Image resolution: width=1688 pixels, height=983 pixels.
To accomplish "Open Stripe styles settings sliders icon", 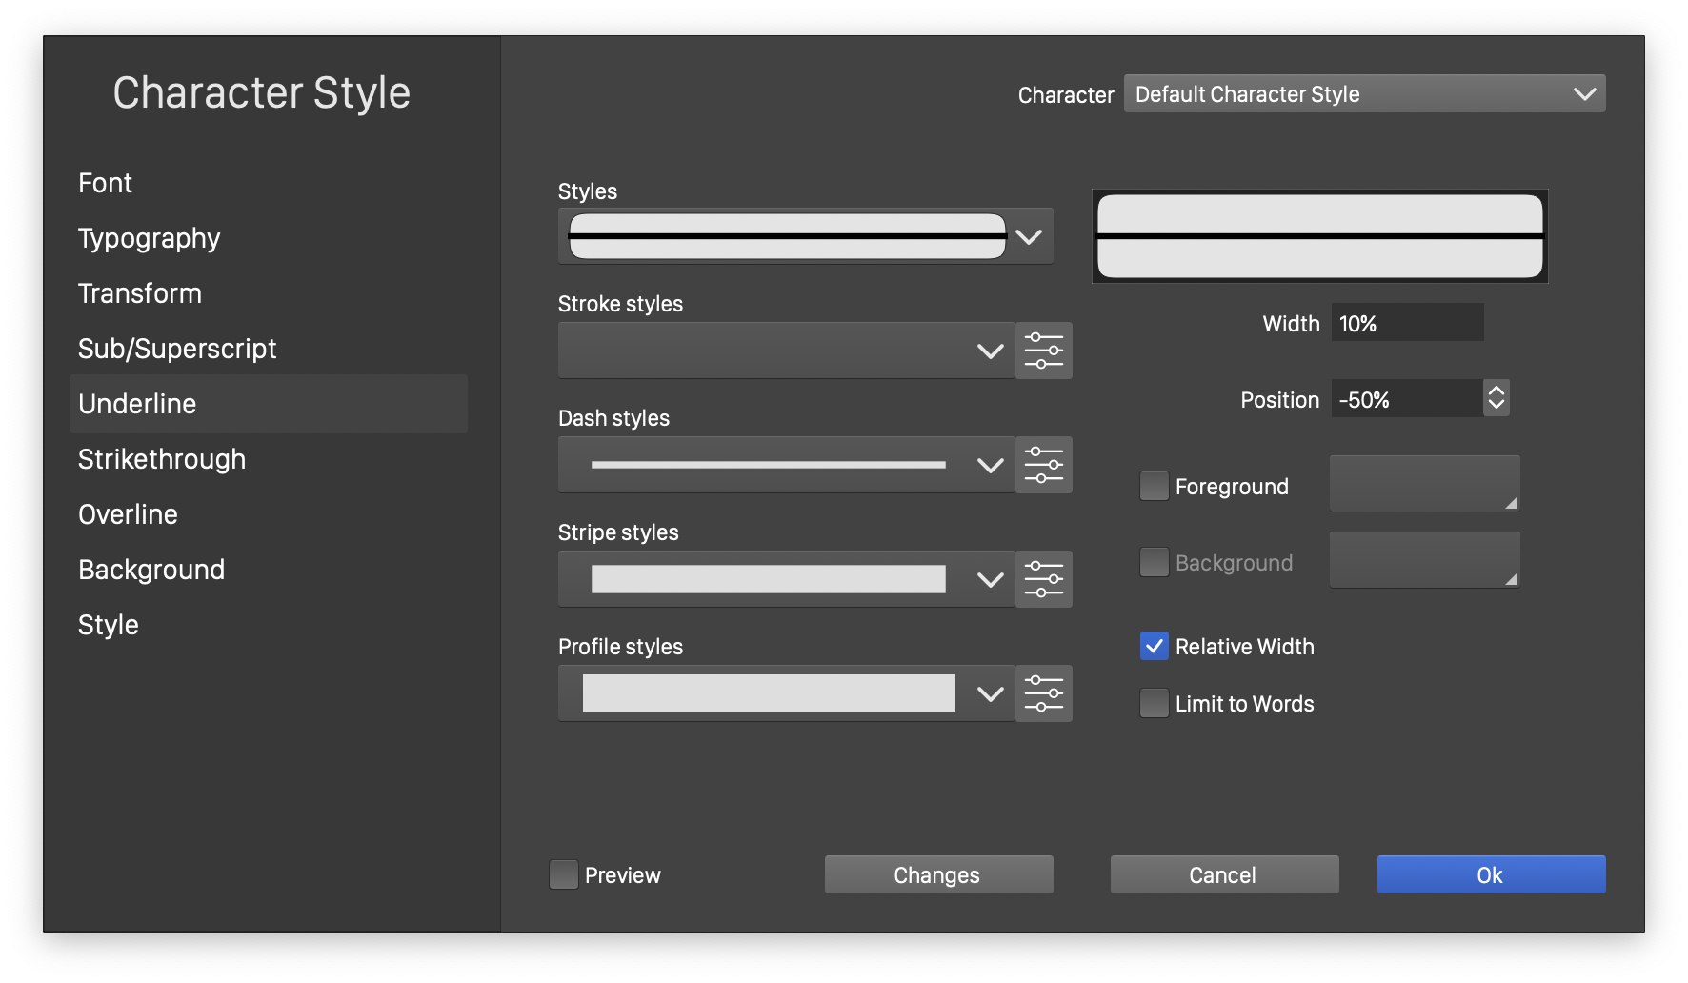I will [x=1043, y=579].
